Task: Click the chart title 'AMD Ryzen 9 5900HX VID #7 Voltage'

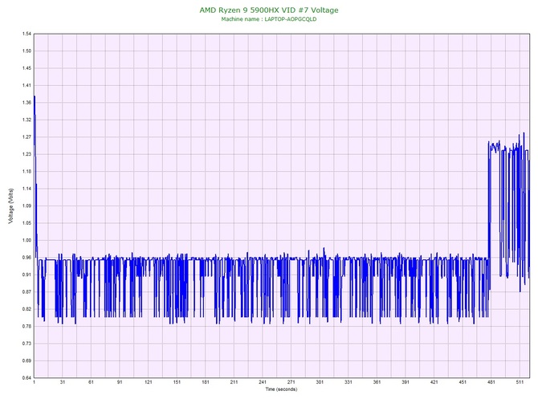Action: tap(269, 10)
